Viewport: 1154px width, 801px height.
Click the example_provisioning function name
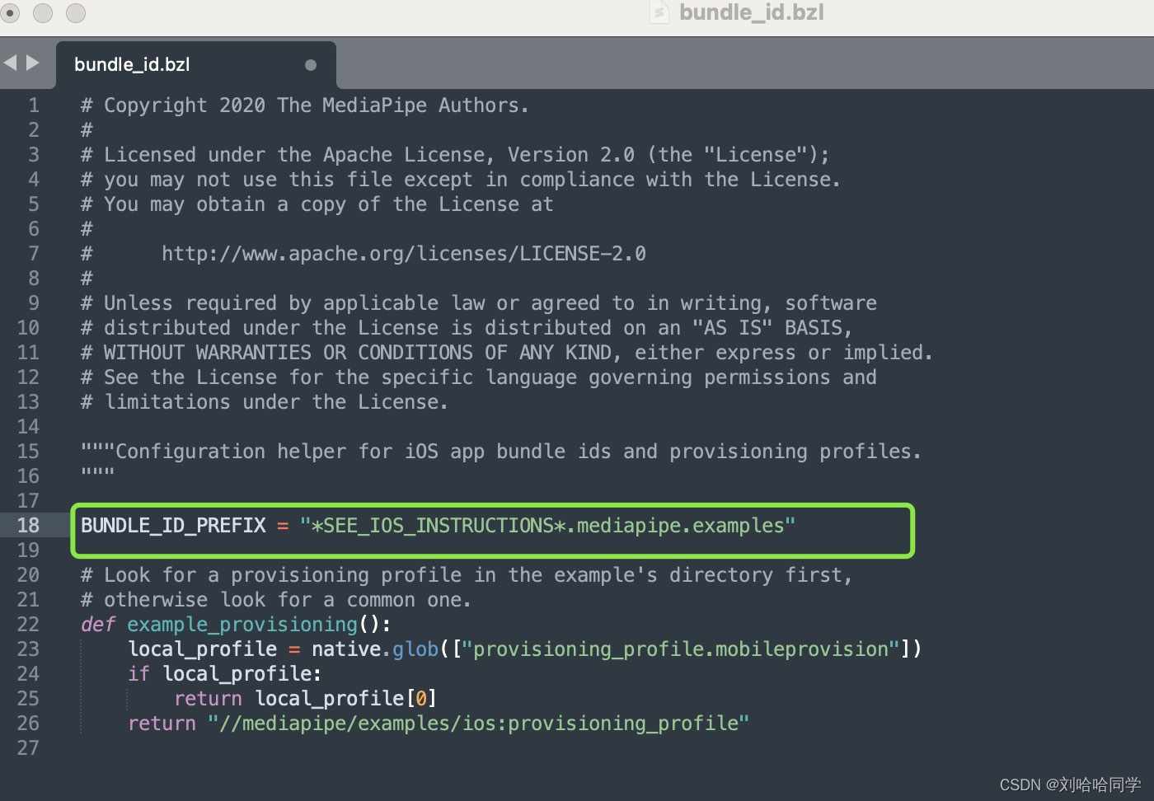tap(242, 625)
